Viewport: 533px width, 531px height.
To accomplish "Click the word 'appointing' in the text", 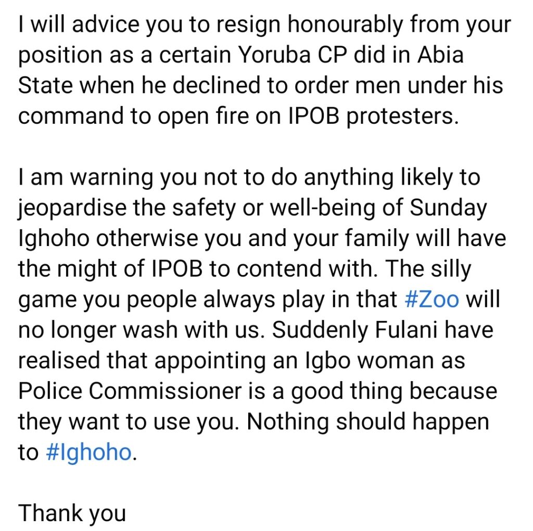I will (x=210, y=361).
